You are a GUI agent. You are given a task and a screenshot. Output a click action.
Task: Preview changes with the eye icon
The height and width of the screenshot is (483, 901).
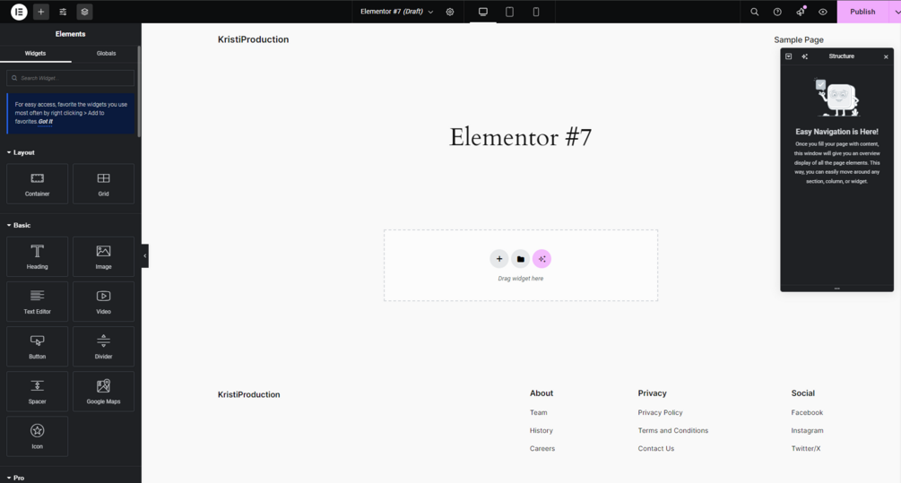823,12
